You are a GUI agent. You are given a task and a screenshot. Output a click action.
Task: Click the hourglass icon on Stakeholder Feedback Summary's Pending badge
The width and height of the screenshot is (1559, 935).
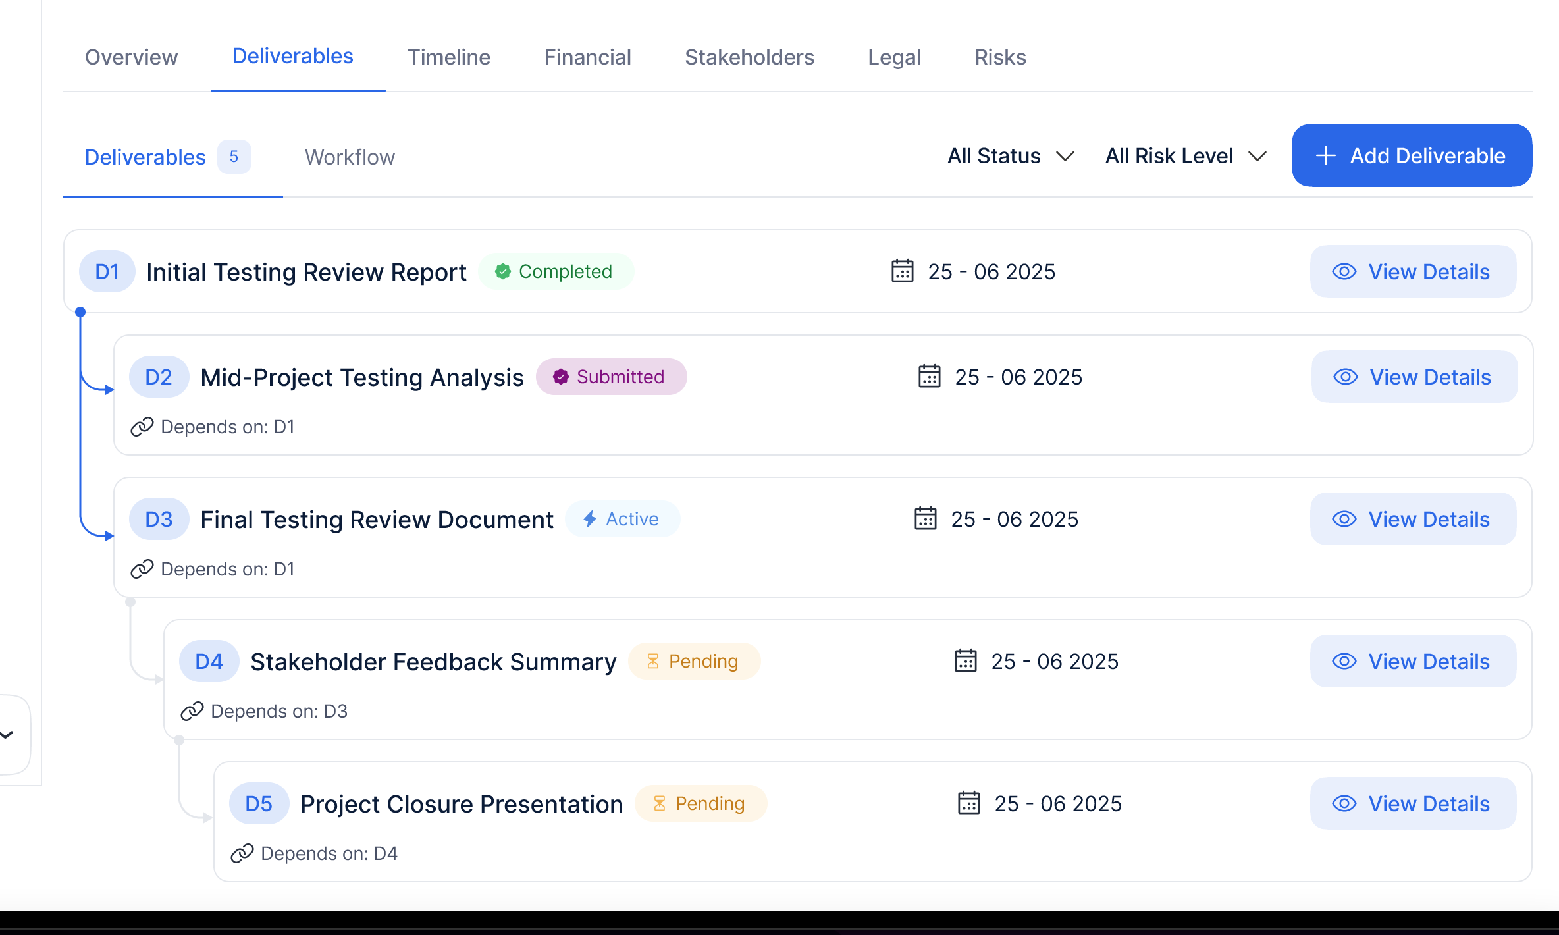click(653, 661)
